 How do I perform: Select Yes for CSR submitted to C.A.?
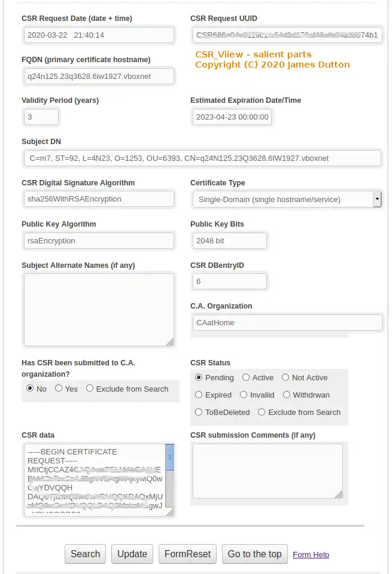59,389
